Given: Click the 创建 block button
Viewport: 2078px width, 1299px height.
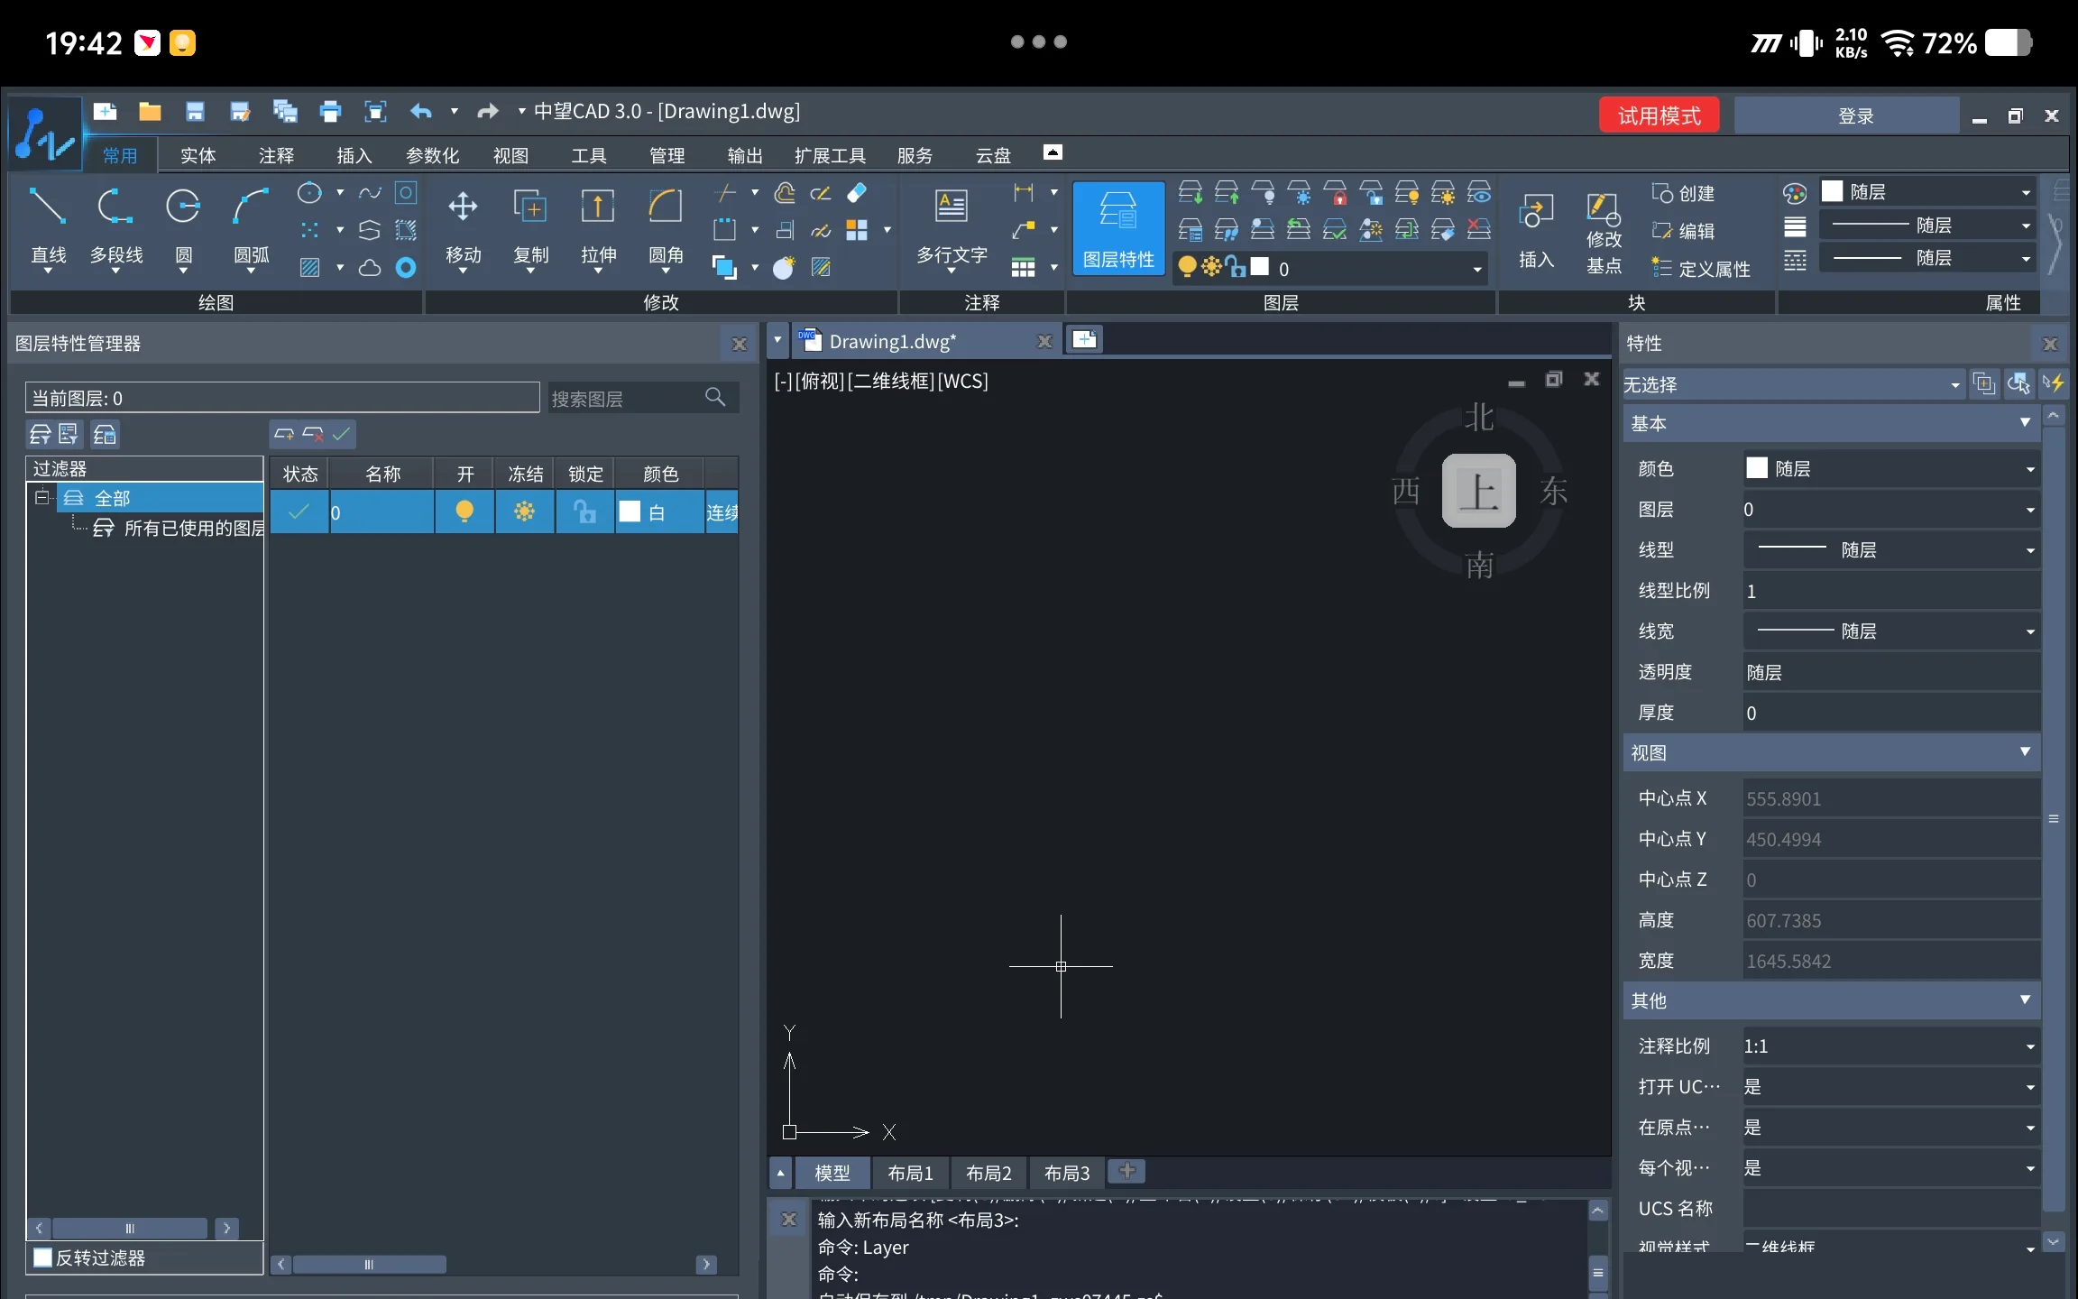Looking at the screenshot, I should [1683, 193].
